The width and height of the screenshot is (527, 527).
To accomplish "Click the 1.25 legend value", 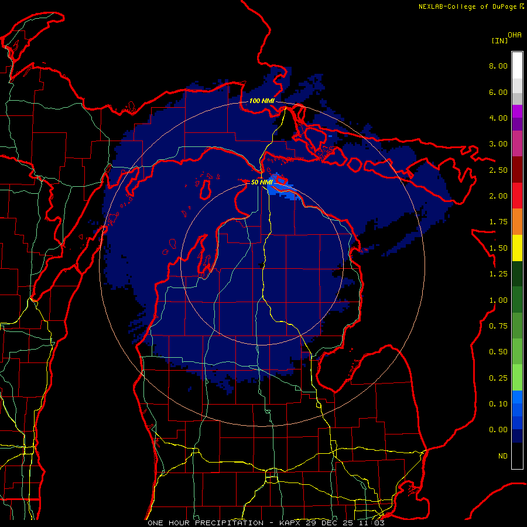I will click(x=498, y=274).
